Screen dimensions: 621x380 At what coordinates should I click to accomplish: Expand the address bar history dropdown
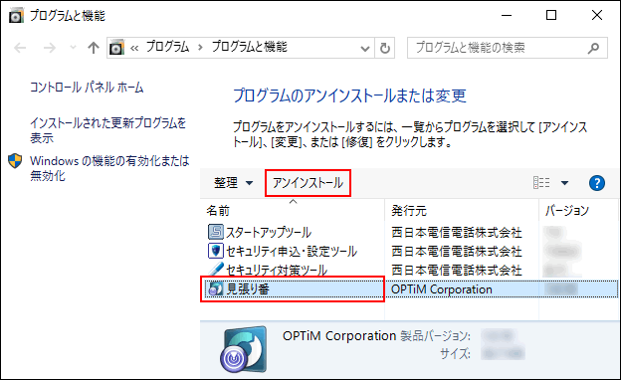click(365, 49)
